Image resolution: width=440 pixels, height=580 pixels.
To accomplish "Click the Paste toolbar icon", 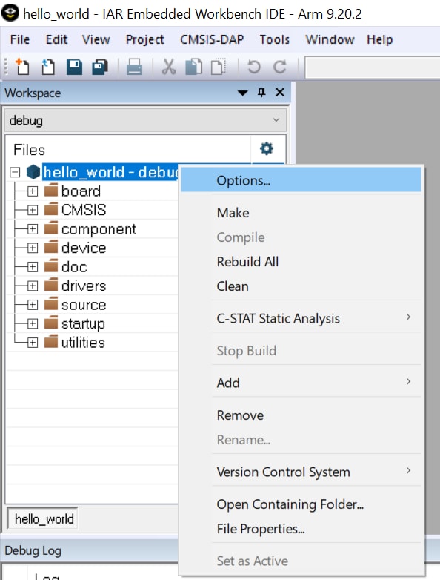I will (x=218, y=67).
